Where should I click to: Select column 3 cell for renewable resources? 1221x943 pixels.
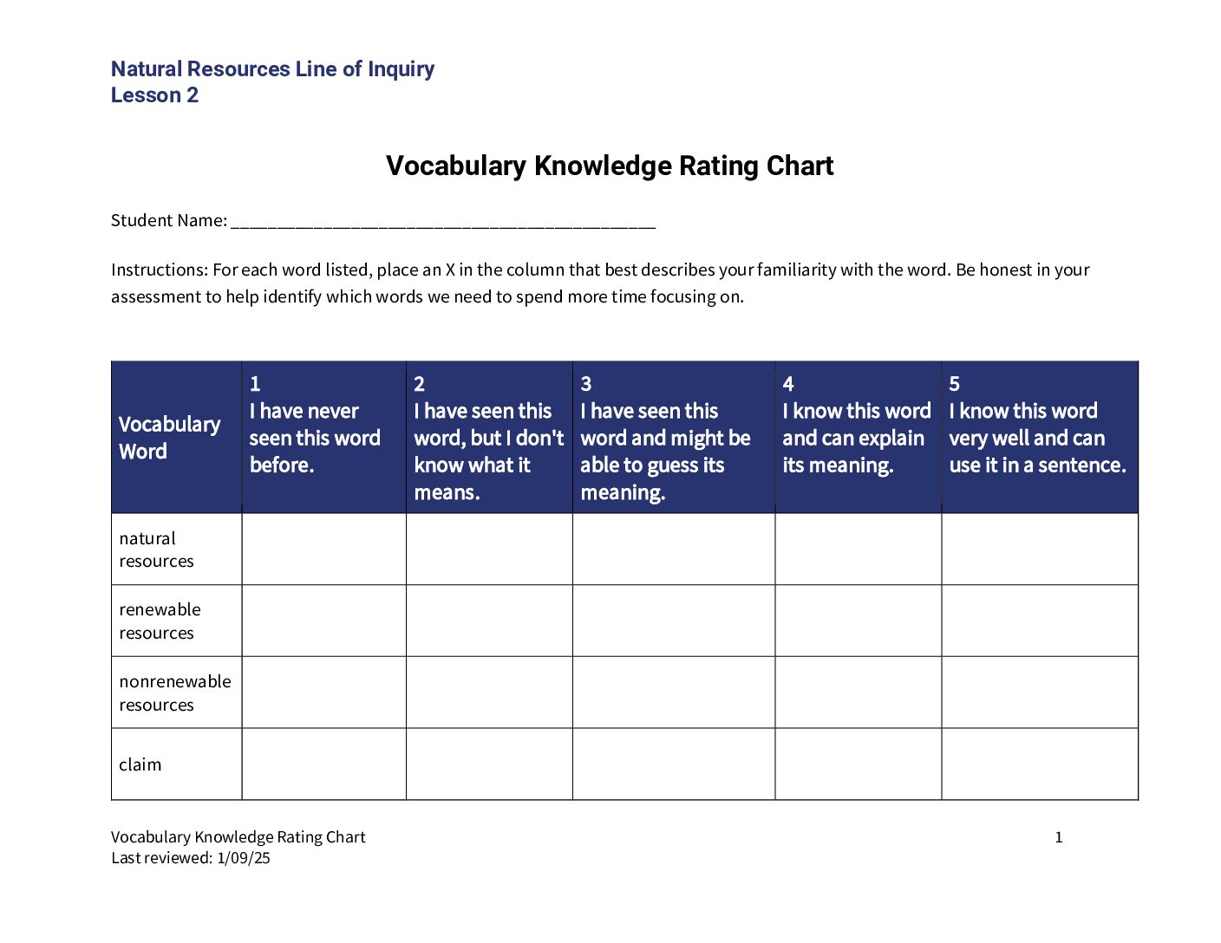click(x=674, y=621)
